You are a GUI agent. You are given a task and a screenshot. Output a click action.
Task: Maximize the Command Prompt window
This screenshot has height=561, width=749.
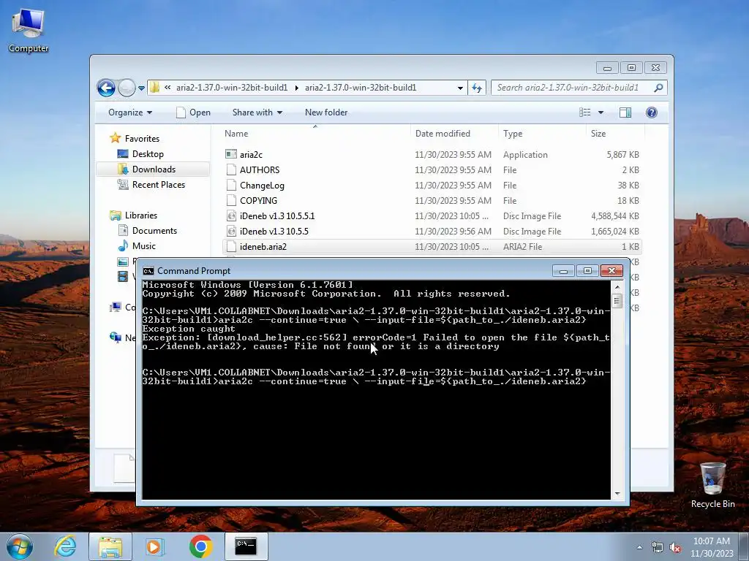587,271
